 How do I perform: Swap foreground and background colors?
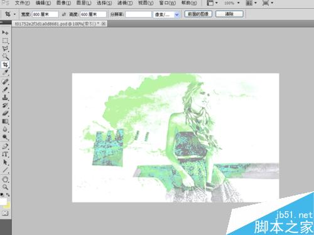[x=8, y=195]
